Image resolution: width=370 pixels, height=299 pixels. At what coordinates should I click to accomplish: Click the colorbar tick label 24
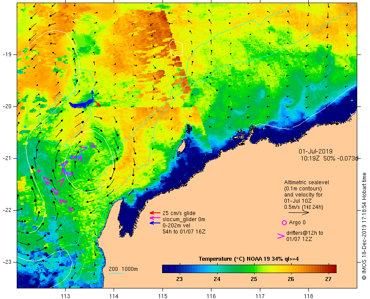coord(217,279)
